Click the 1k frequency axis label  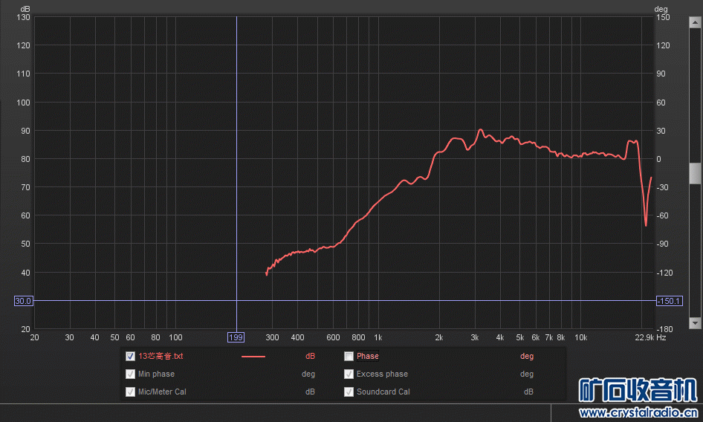point(378,337)
